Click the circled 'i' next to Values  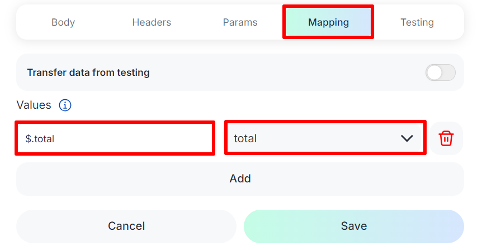coord(65,105)
